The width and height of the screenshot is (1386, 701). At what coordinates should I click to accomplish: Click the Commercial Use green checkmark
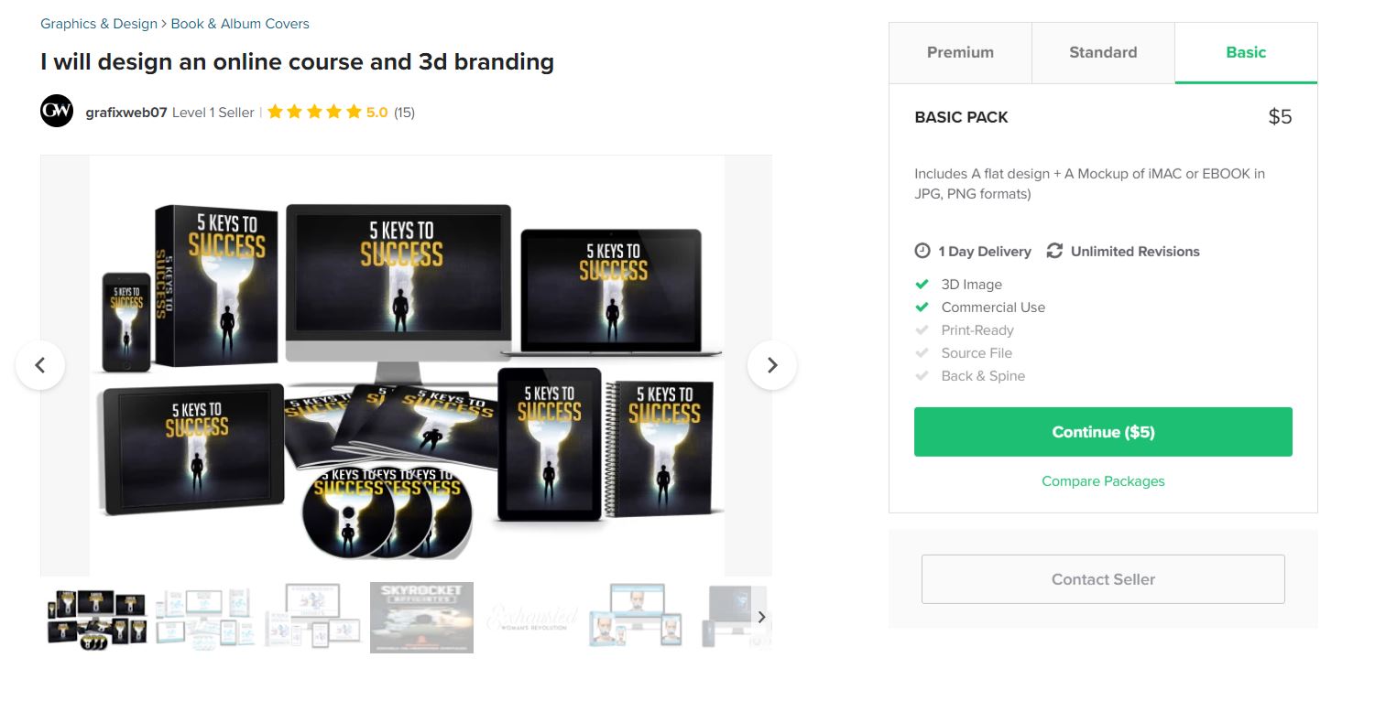point(922,307)
